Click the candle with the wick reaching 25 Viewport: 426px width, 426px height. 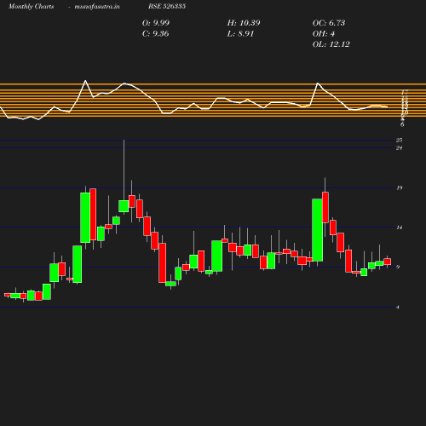(124, 206)
